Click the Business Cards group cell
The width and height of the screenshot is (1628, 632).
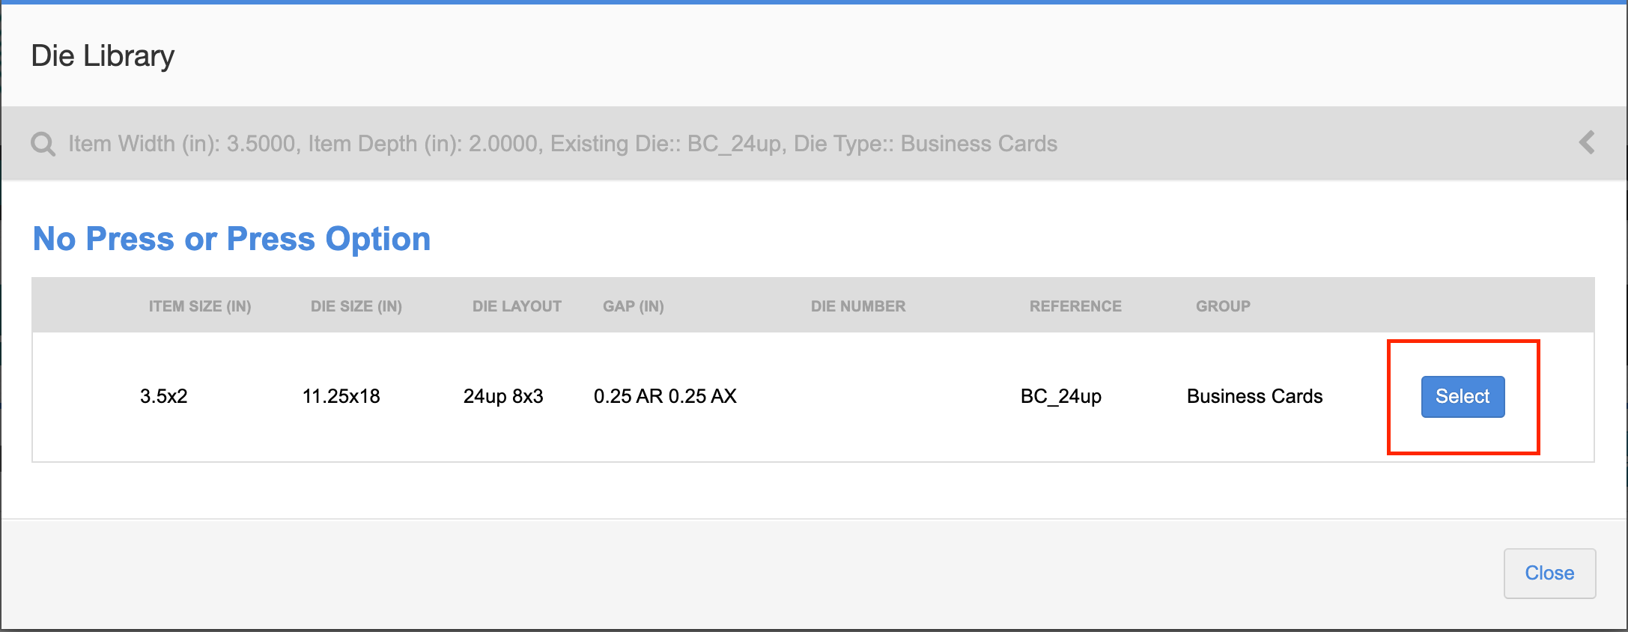(1255, 396)
